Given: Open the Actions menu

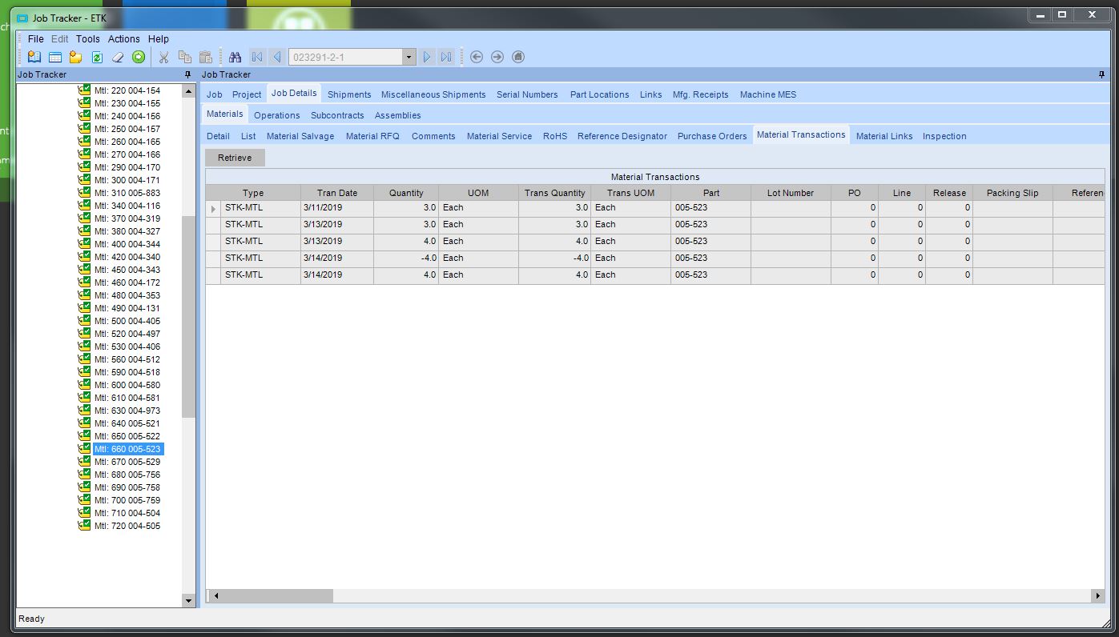Looking at the screenshot, I should (124, 38).
